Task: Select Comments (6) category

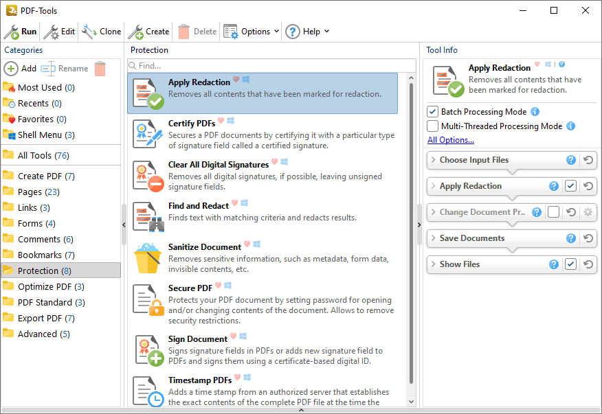Action: (38, 239)
